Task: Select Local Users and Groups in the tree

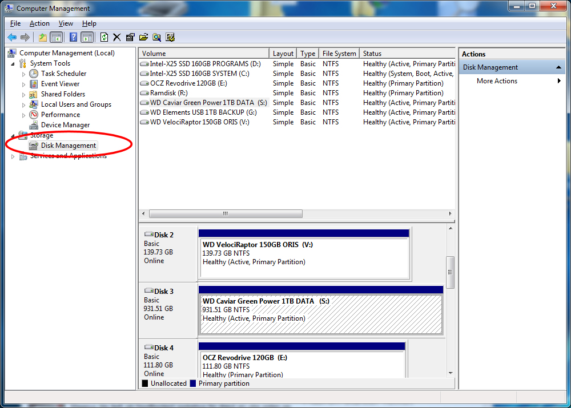Action: [x=76, y=104]
